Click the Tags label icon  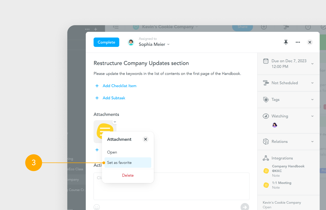[x=266, y=99]
